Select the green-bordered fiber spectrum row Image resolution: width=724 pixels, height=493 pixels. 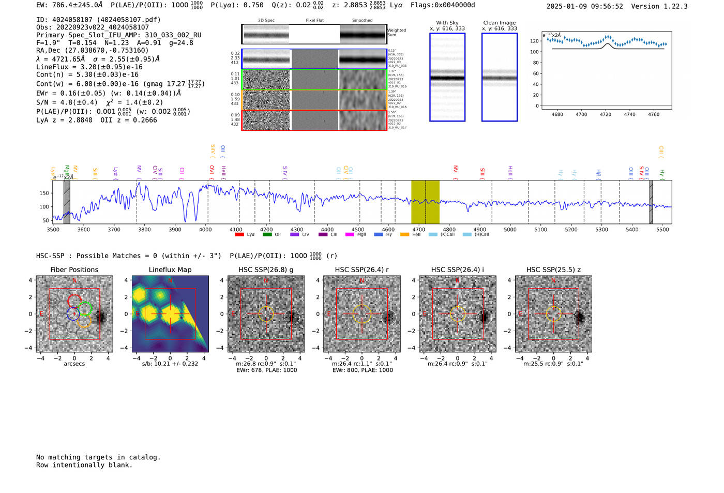coord(314,80)
